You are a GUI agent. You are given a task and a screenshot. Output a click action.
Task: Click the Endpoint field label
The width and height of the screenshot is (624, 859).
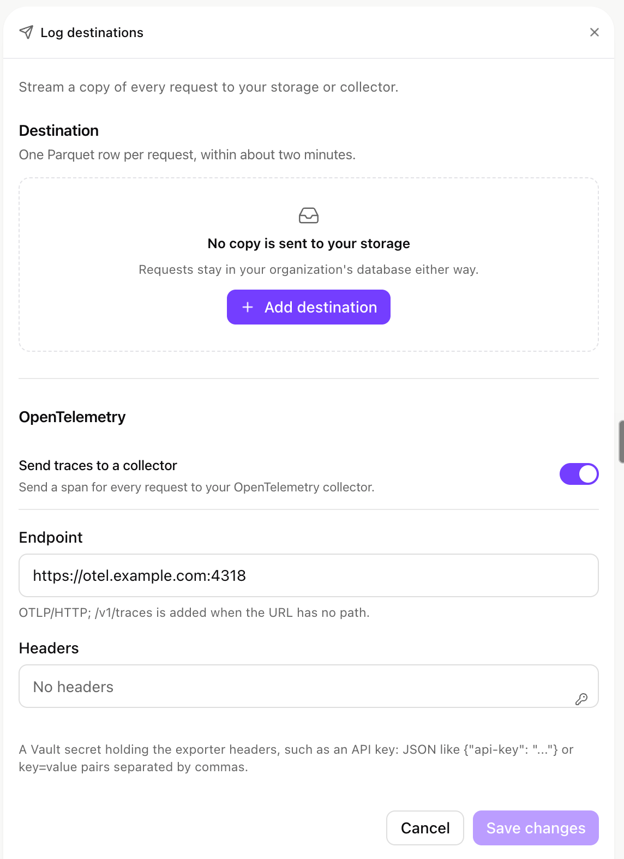51,537
